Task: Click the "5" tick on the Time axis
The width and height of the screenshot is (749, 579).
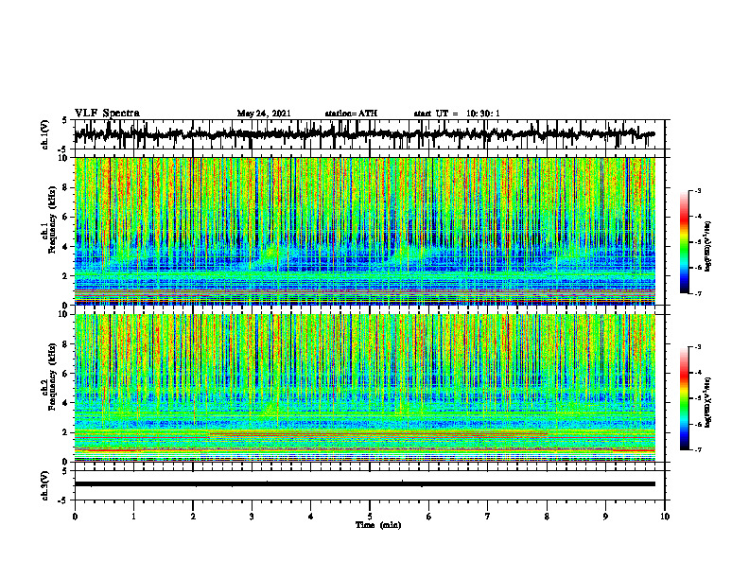Action: [x=370, y=517]
